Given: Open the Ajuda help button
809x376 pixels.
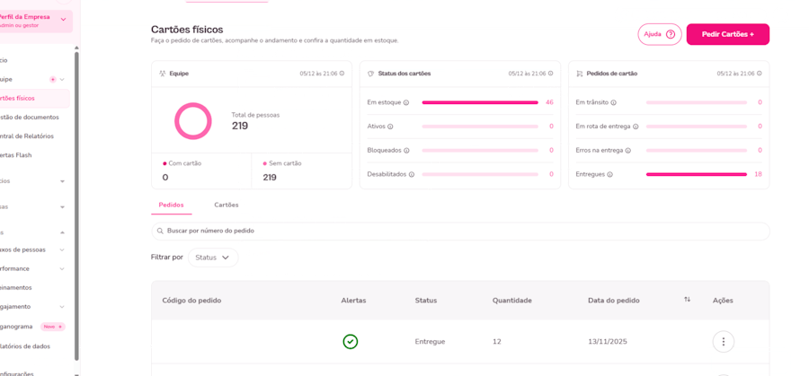Looking at the screenshot, I should point(659,34).
